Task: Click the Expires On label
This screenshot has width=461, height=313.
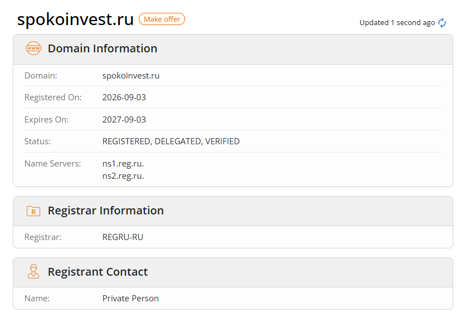Action: (x=46, y=120)
